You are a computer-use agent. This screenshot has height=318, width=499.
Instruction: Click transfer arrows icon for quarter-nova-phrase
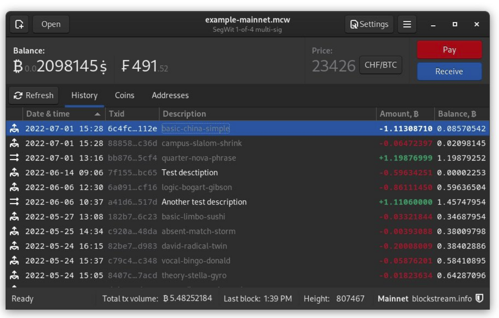(x=15, y=158)
